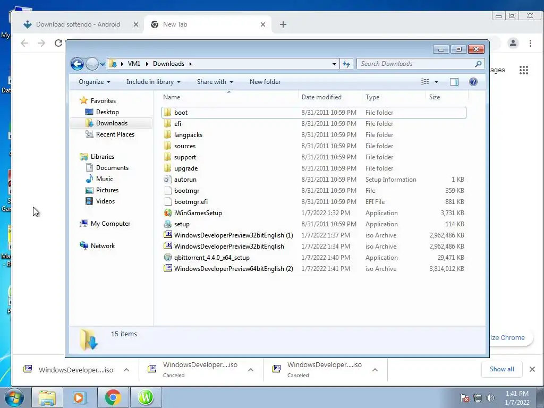The height and width of the screenshot is (408, 544).
Task: Select the autorun setup information file
Action: (x=313, y=180)
